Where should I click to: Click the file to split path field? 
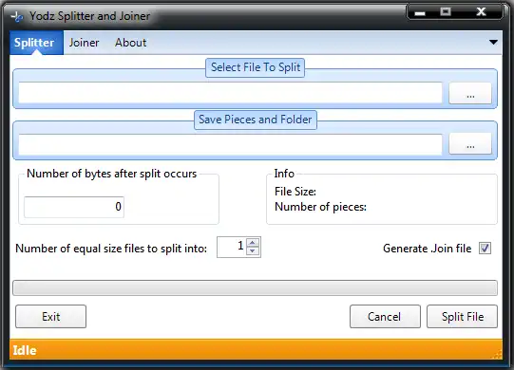pyautogui.click(x=231, y=93)
